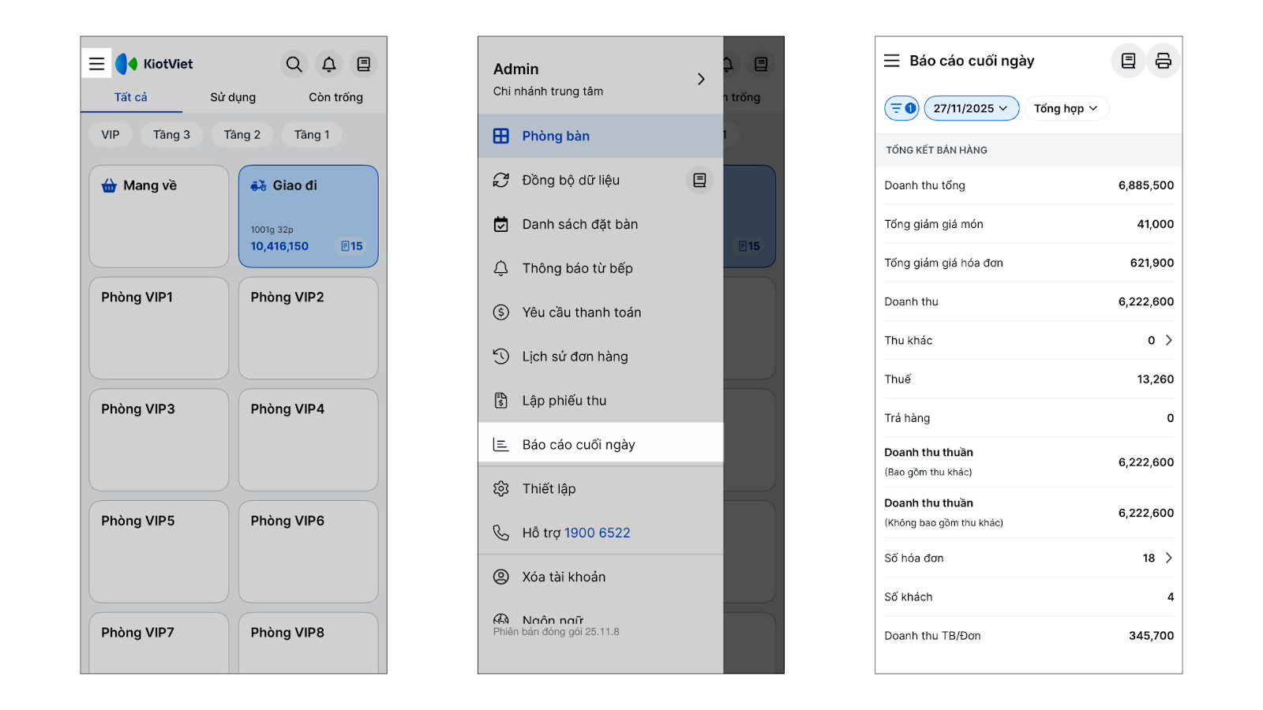The height and width of the screenshot is (710, 1263).
Task: Click the Doanh thu tổng value 6,885,500
Action: 1146,185
